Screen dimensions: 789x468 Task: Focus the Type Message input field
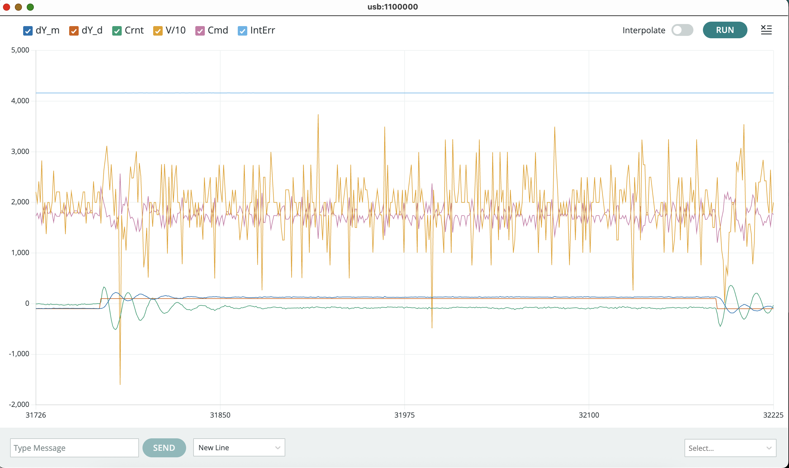pos(74,448)
